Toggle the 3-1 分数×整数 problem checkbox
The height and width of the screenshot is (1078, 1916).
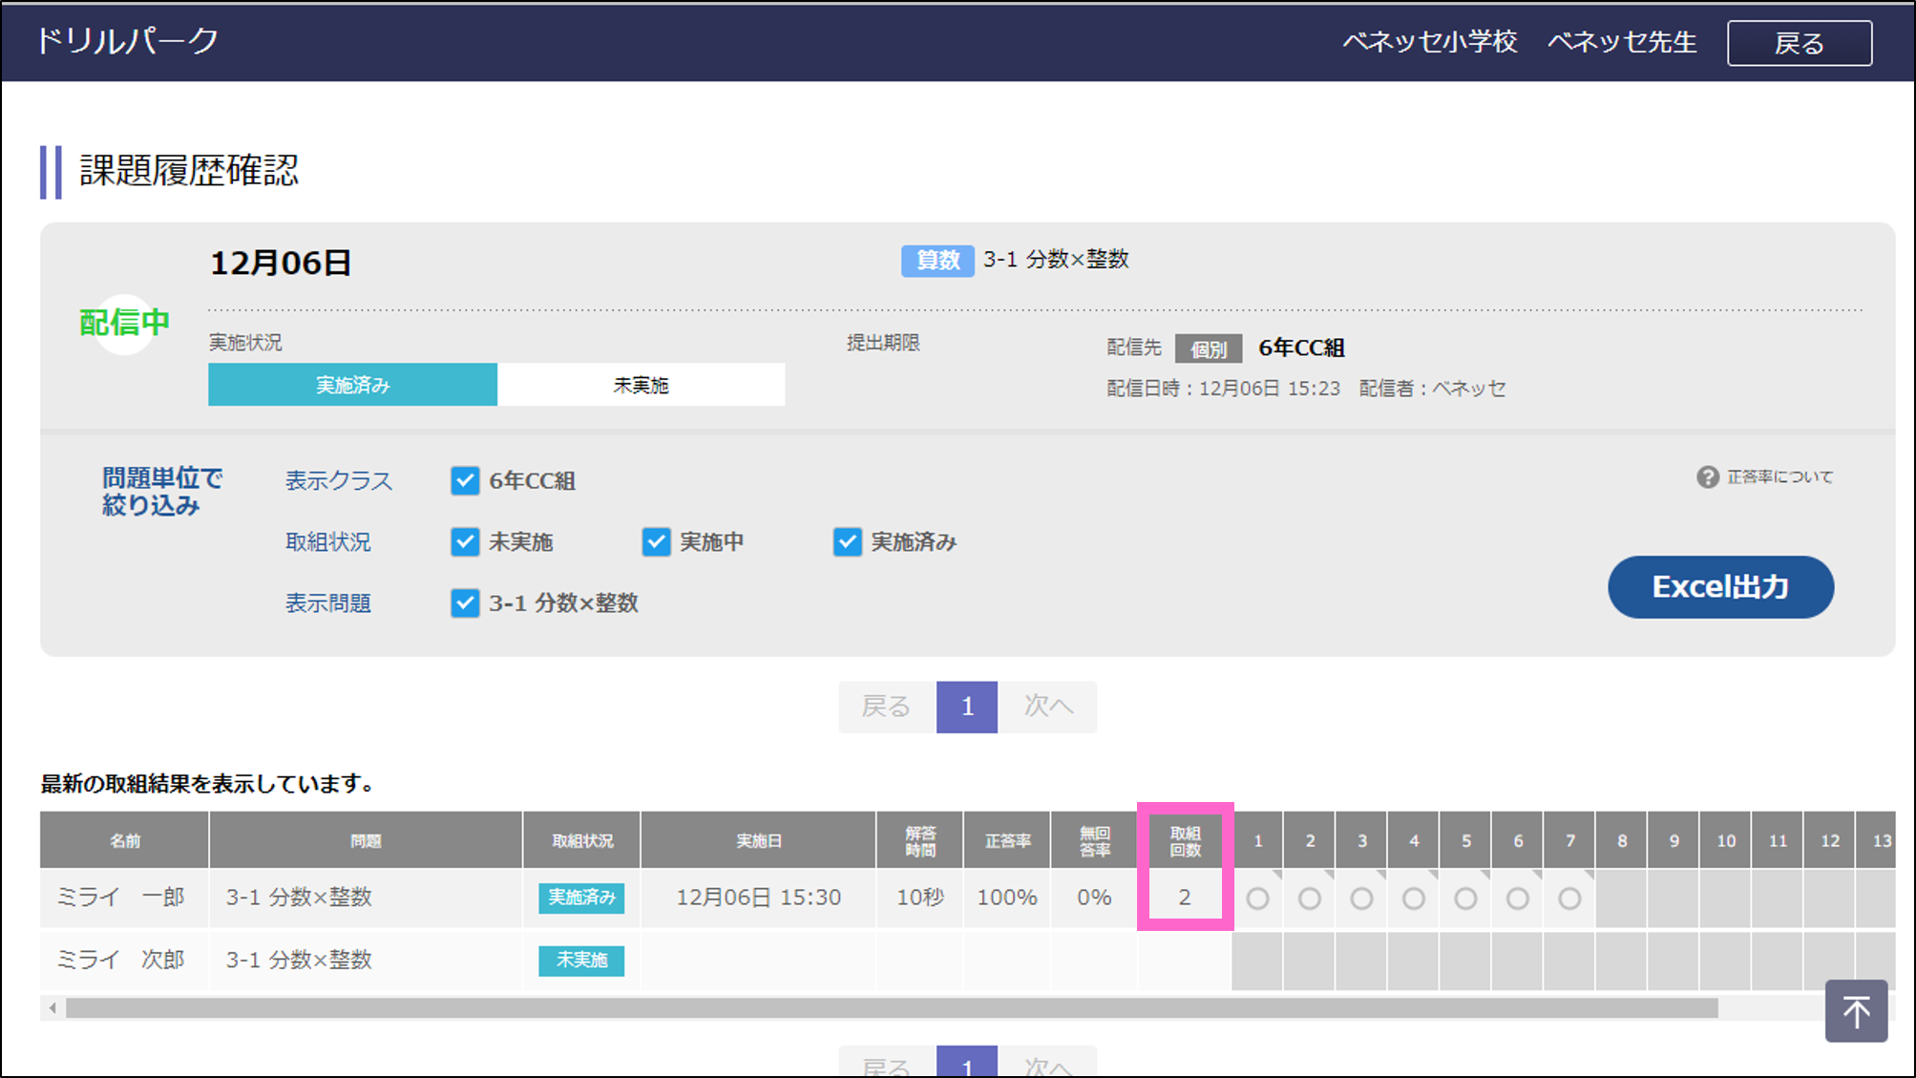click(x=465, y=603)
